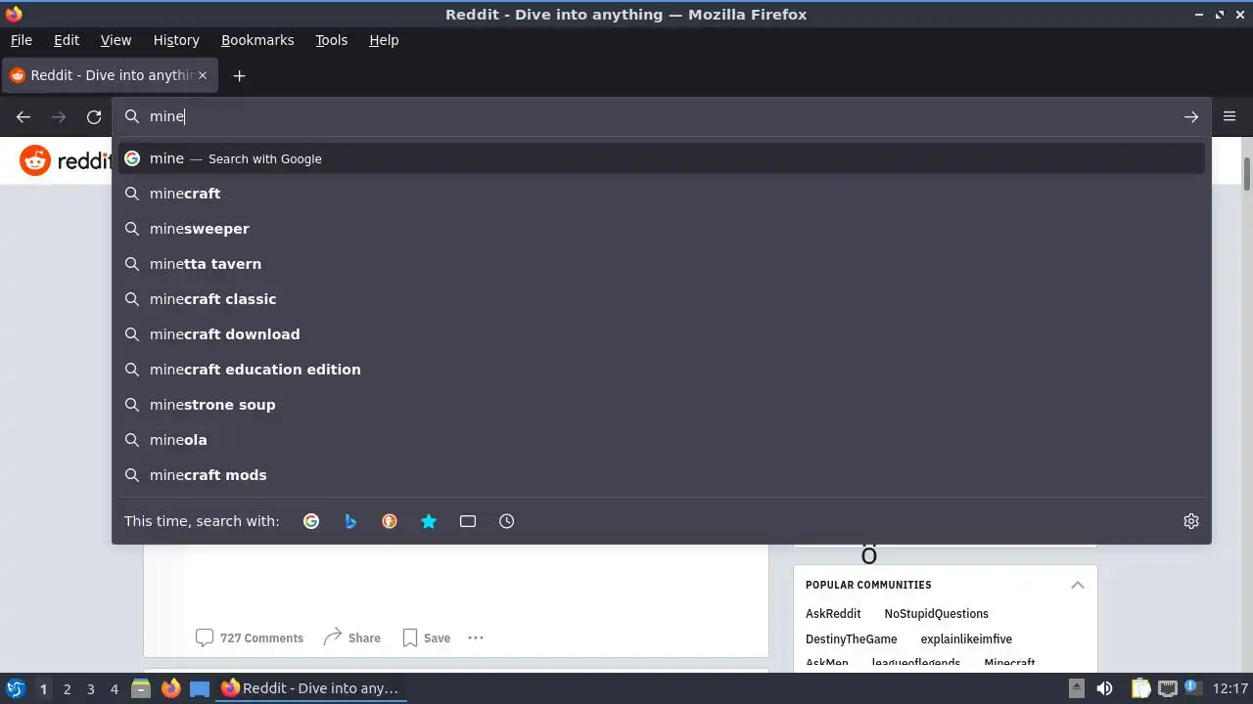Switch to workspace 2 in taskbar
Screen dimensions: 1253x704
click(x=67, y=688)
